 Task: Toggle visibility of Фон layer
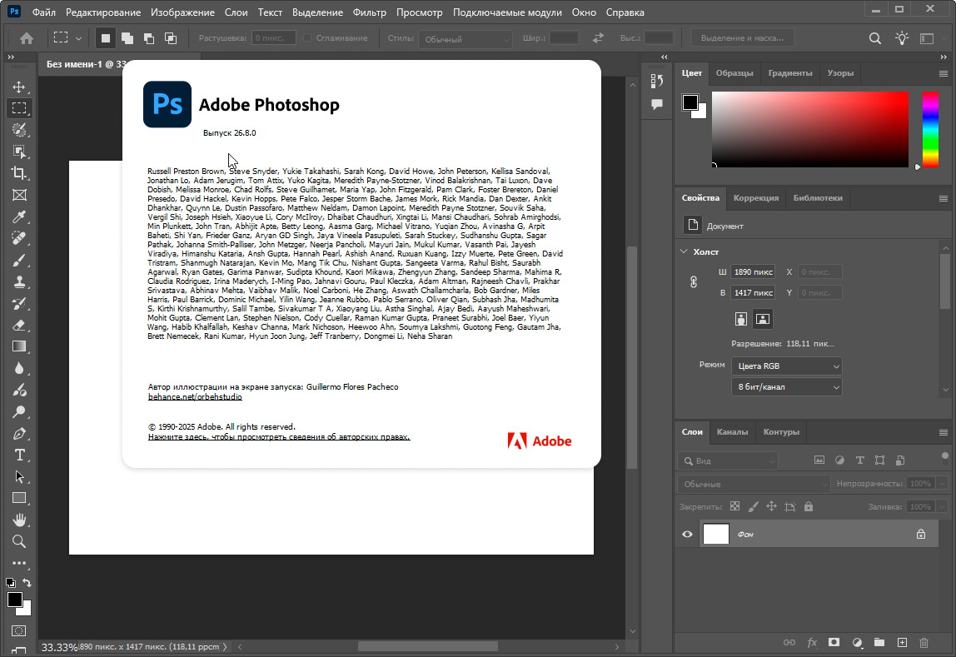tap(687, 535)
